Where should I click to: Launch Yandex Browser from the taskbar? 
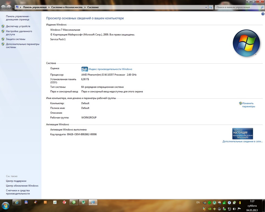coord(64,202)
